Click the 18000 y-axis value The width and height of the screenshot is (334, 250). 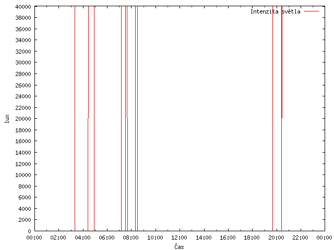23,130
